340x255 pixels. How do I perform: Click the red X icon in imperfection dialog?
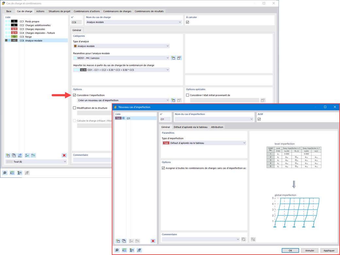(153, 241)
